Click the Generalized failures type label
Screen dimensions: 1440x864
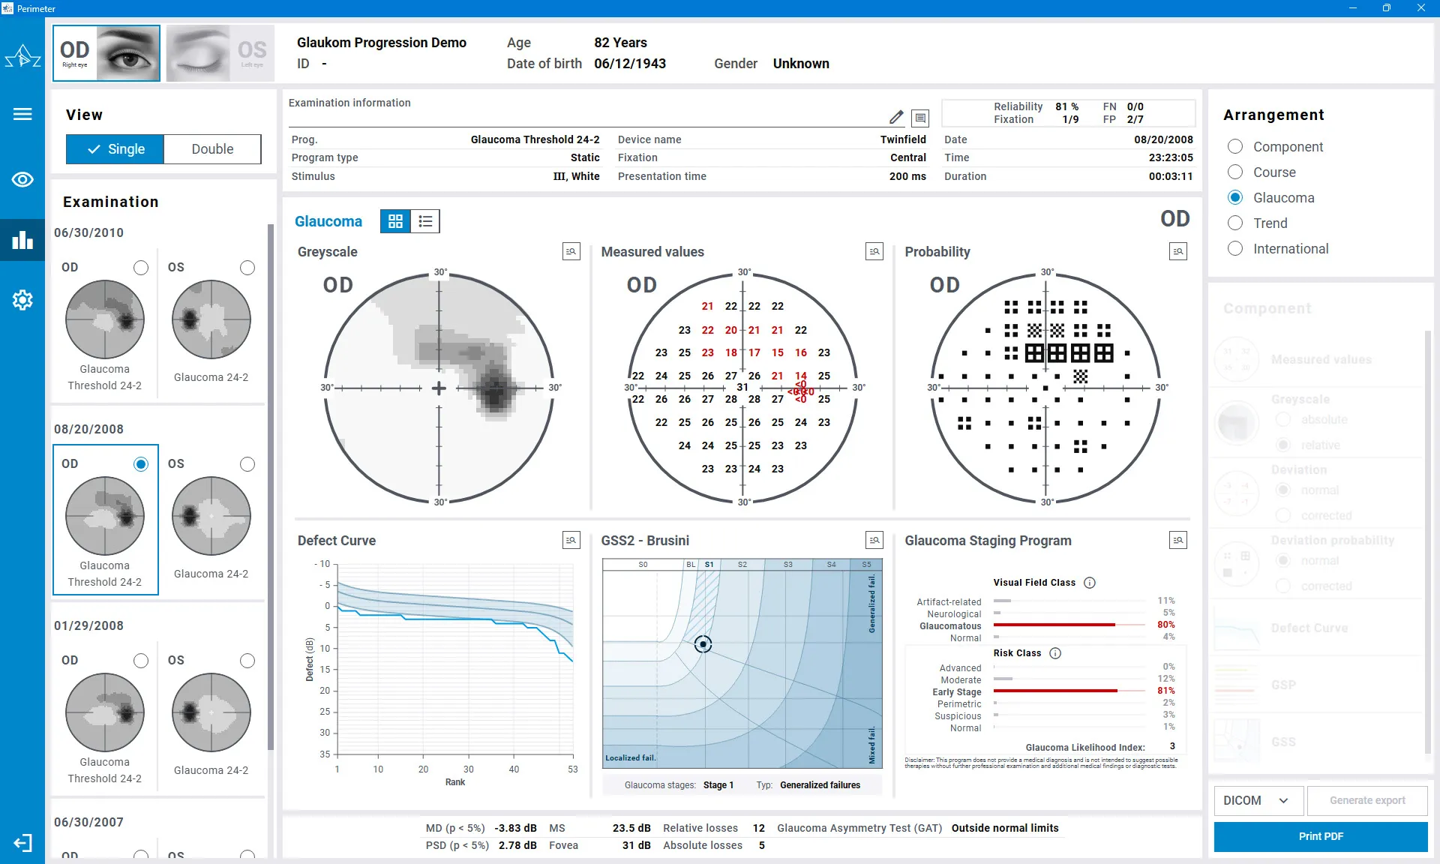pos(820,785)
